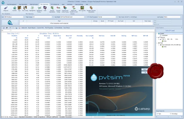Select the Gas Condensate flash tree item
This screenshot has height=119, width=184.
(x=171, y=45)
